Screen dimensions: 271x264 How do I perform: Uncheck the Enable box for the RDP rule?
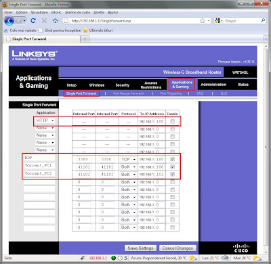[173, 159]
